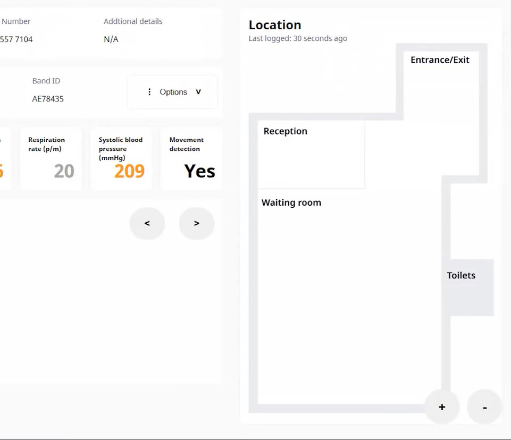Click the zoom in plus button
Viewport: 511px width, 440px height.
[x=442, y=407]
